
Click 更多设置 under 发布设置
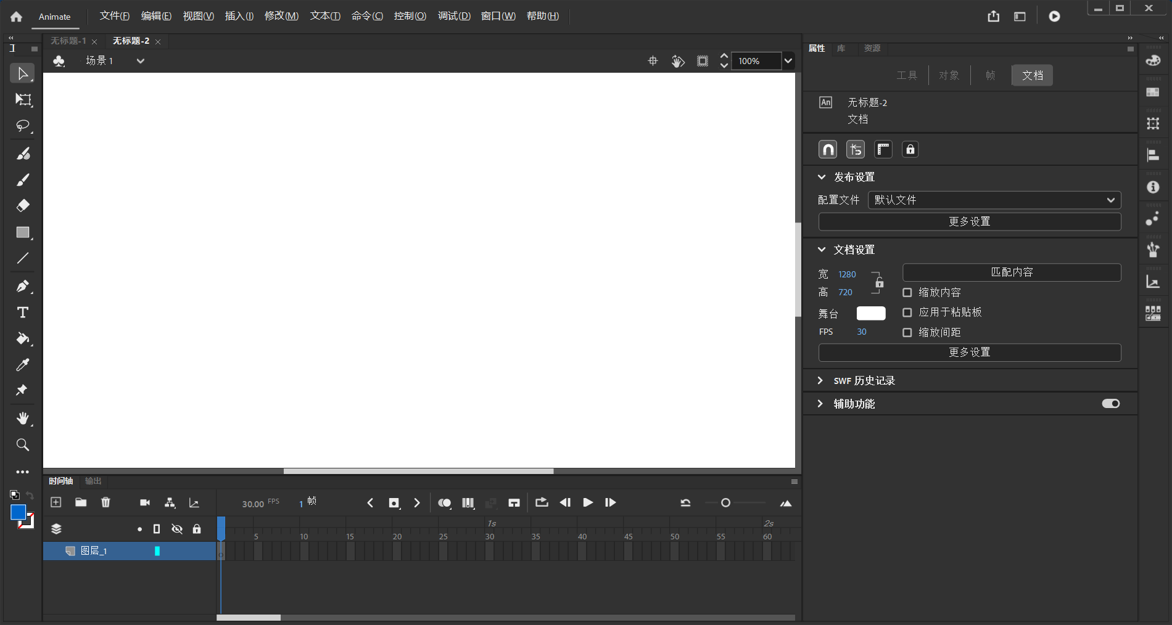pyautogui.click(x=970, y=221)
